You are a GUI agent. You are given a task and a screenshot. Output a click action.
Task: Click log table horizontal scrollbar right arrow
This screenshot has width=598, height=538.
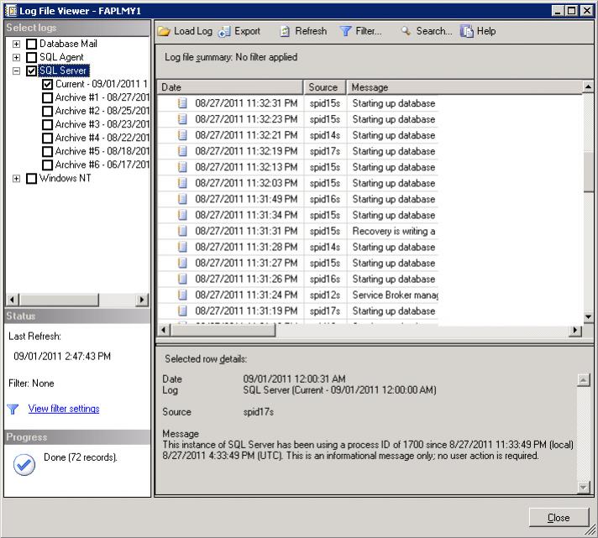tap(575, 330)
